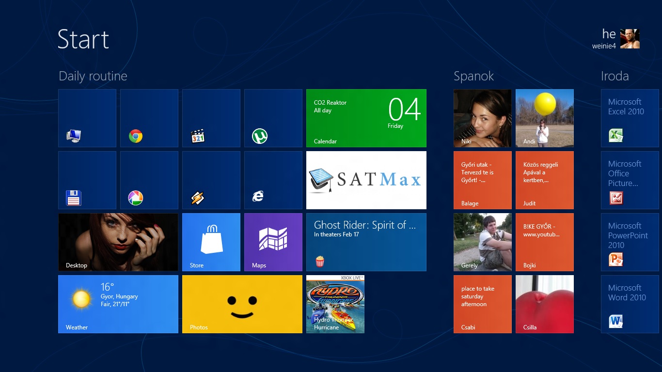Open the Winamp lightning tile

(211, 180)
